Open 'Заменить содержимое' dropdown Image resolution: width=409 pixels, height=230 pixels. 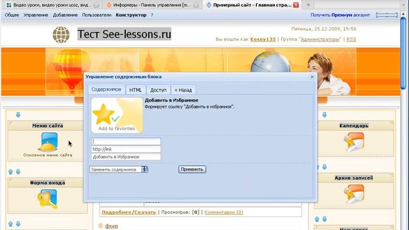click(119, 169)
